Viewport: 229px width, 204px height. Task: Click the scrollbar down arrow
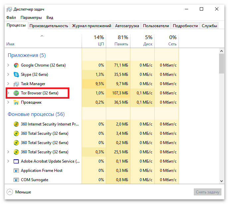pyautogui.click(x=222, y=181)
